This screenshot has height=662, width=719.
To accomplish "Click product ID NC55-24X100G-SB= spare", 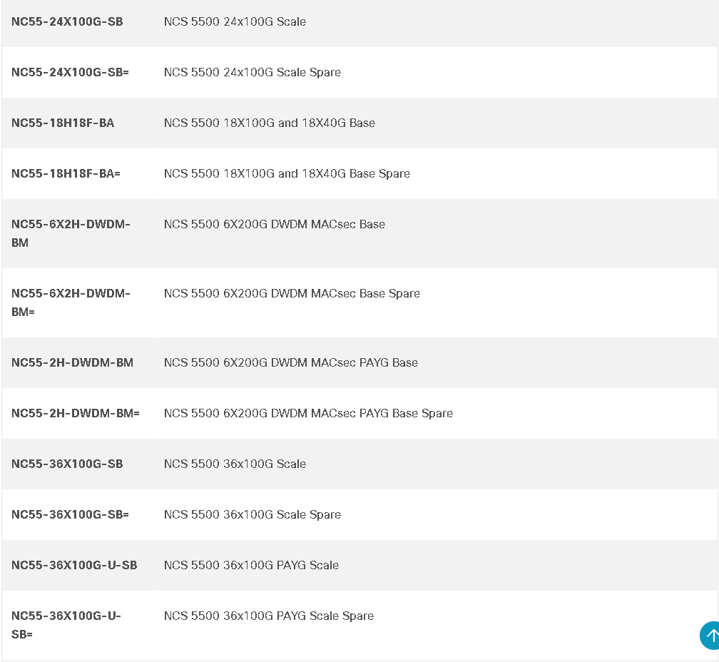I will click(70, 72).
